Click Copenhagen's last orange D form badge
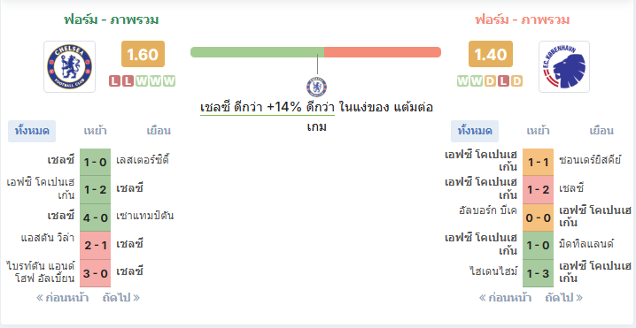 coord(516,81)
